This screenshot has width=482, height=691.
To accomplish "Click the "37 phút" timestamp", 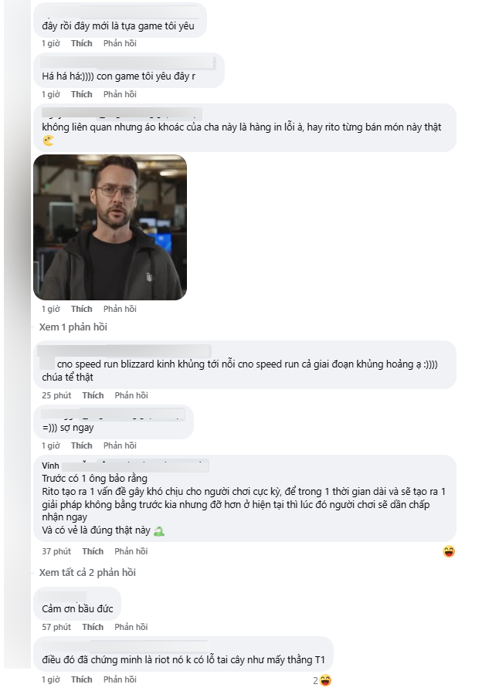I will pyautogui.click(x=56, y=551).
